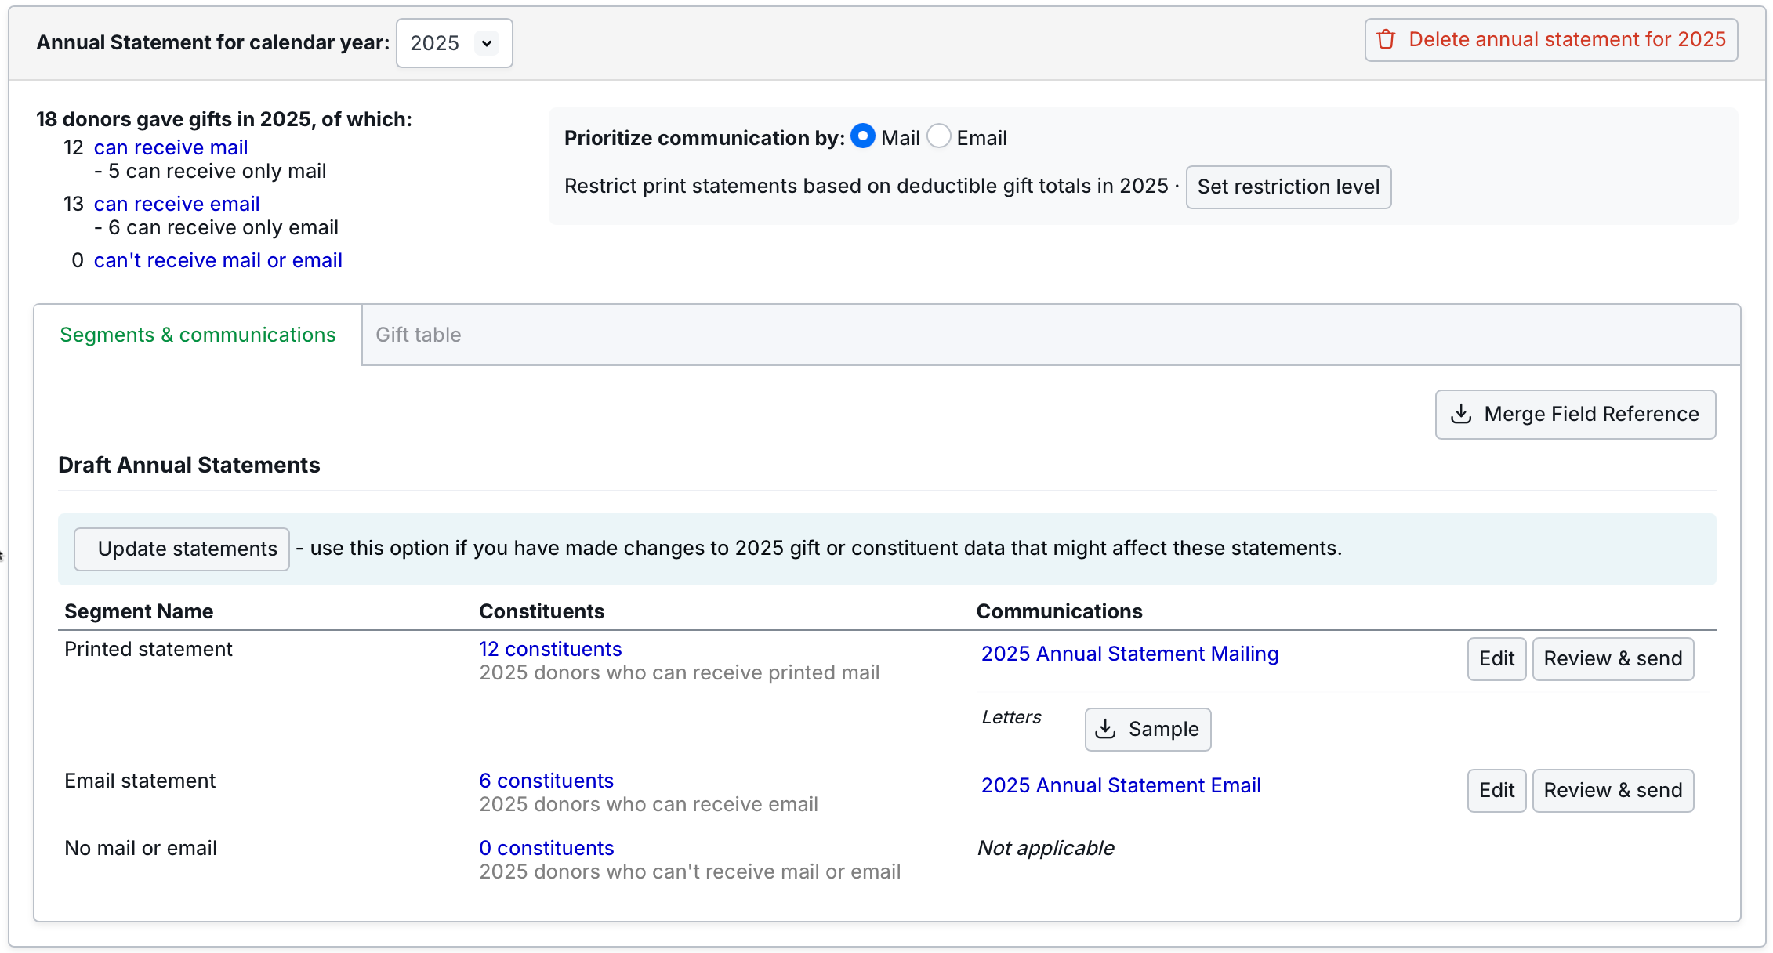Open 2025 Annual Statement Mailing communication
The width and height of the screenshot is (1773, 953).
pyautogui.click(x=1129, y=654)
